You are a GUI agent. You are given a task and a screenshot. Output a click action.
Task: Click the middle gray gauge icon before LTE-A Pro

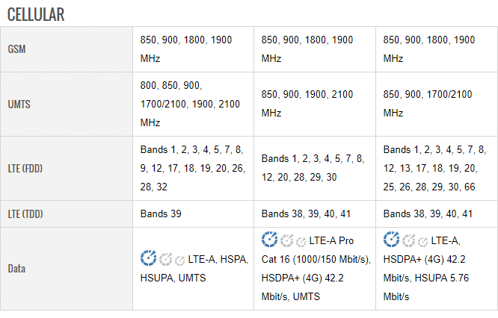pyautogui.click(x=287, y=240)
